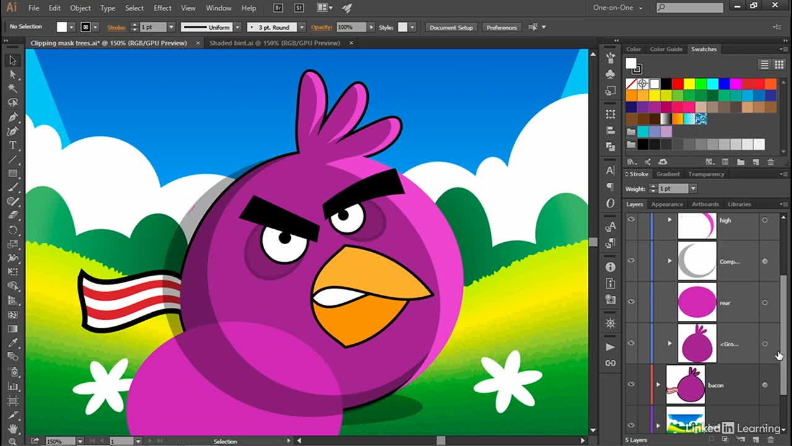This screenshot has height=446, width=792.
Task: Hide the 'high' sublayer with its eye
Action: click(631, 220)
